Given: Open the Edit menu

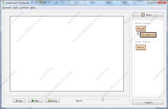Looking at the screenshot, I should coord(16,8).
